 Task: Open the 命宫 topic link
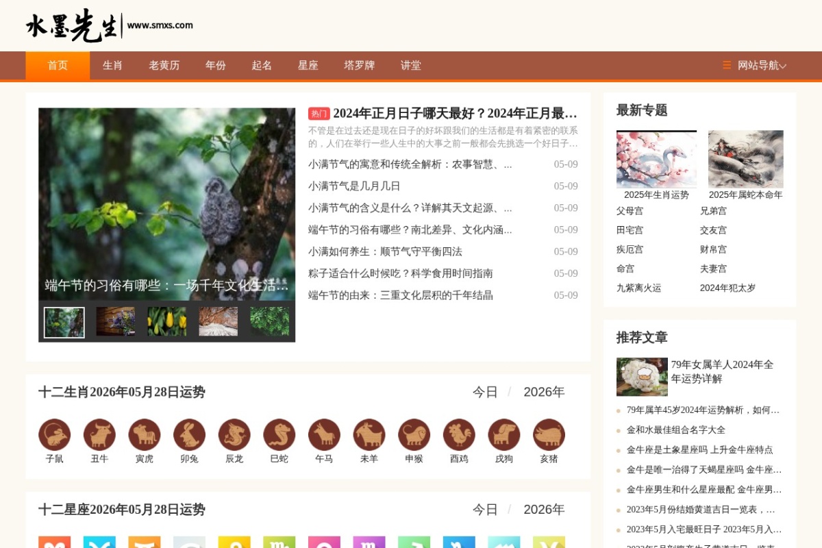click(625, 269)
